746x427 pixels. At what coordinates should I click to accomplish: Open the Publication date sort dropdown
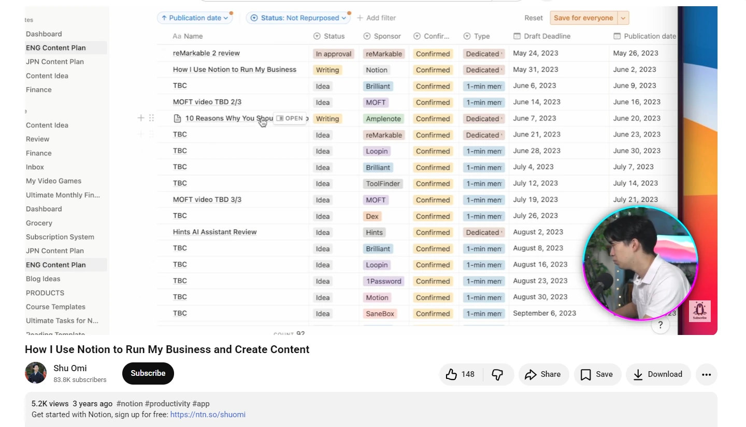point(195,18)
